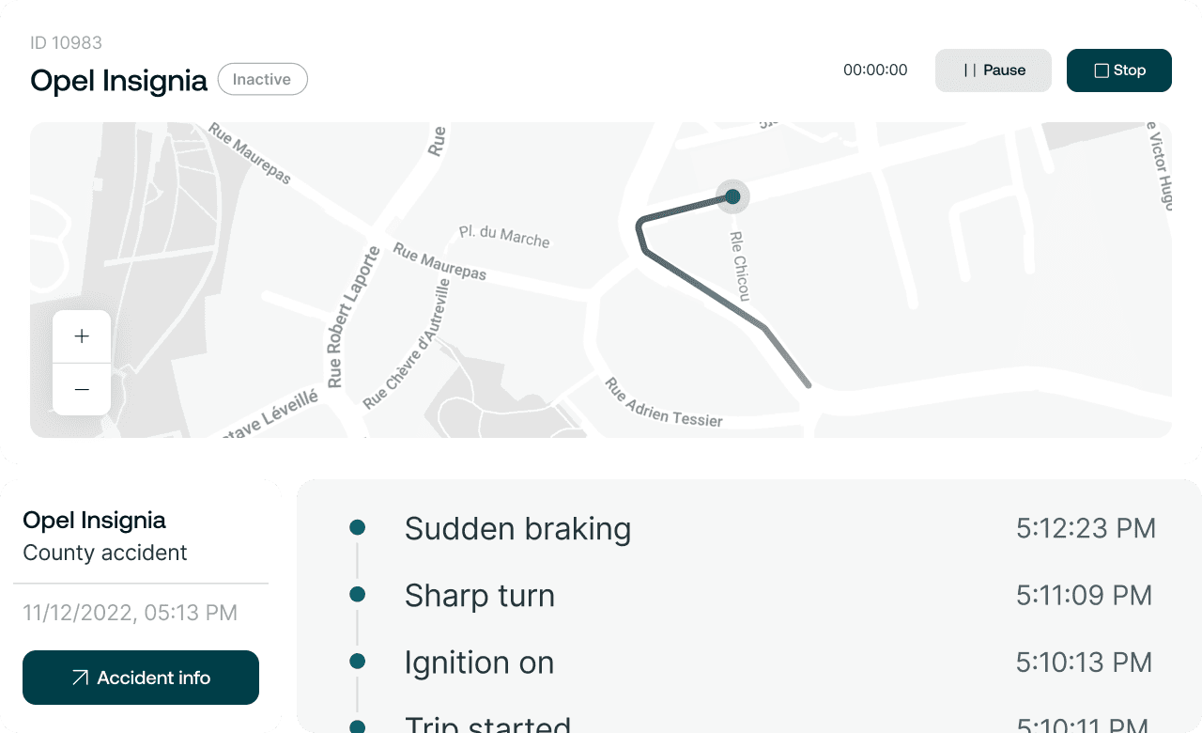Image resolution: width=1202 pixels, height=733 pixels.
Task: Click the 5:12:23 PM timestamp
Action: point(1086,528)
